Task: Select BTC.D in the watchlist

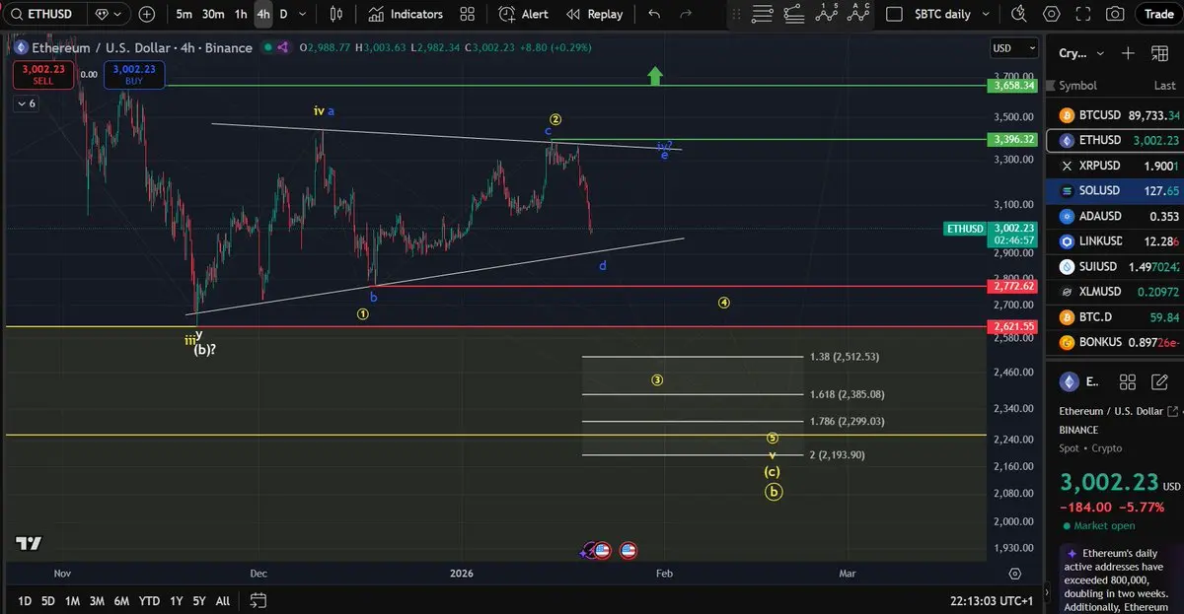Action: [1115, 317]
